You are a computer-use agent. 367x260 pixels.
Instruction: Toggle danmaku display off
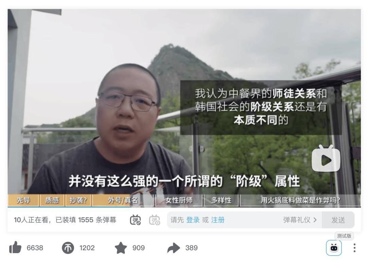tap(135, 220)
